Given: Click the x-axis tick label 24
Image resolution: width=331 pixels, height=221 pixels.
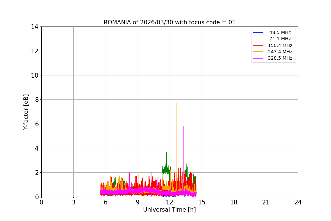Looking at the screenshot, I should (298, 202).
